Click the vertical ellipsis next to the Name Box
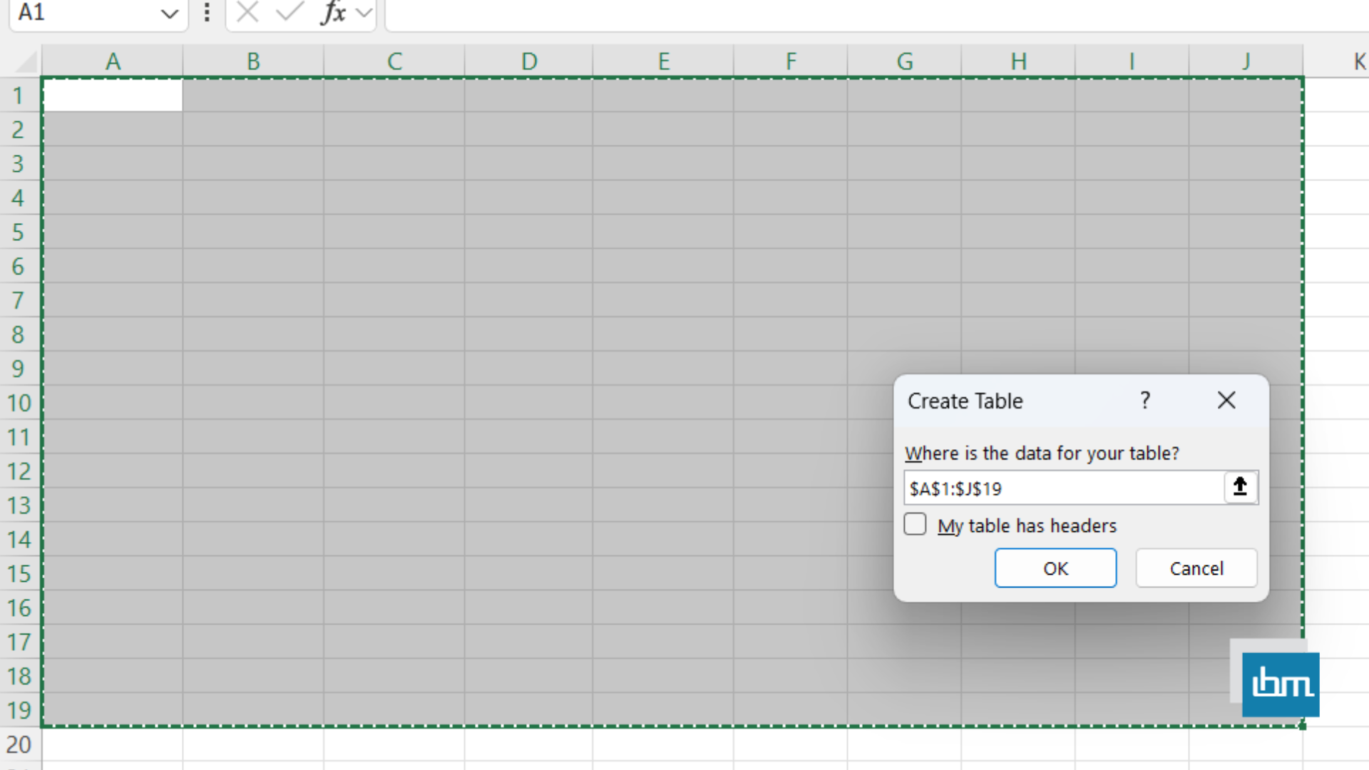 (206, 12)
